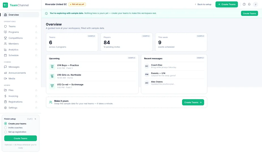Click the Settings gear icon
Image resolution: width=262 pixels, height=153 pixels.
click(5, 108)
